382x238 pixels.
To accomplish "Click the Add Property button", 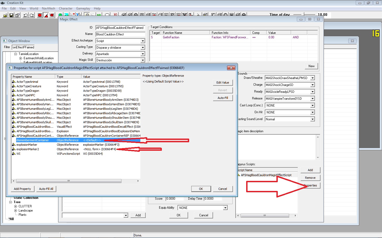I will click(x=22, y=189).
